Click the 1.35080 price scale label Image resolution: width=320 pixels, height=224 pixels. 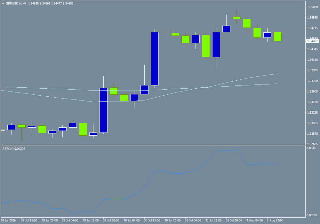click(x=312, y=7)
